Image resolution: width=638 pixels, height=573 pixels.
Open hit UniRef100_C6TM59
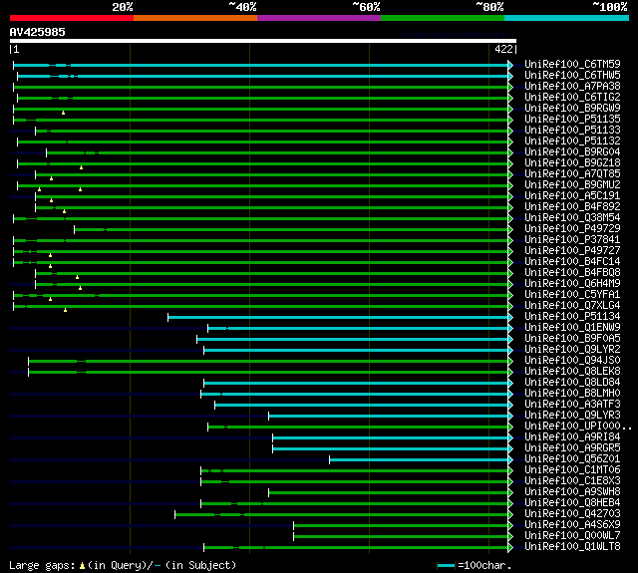point(572,64)
